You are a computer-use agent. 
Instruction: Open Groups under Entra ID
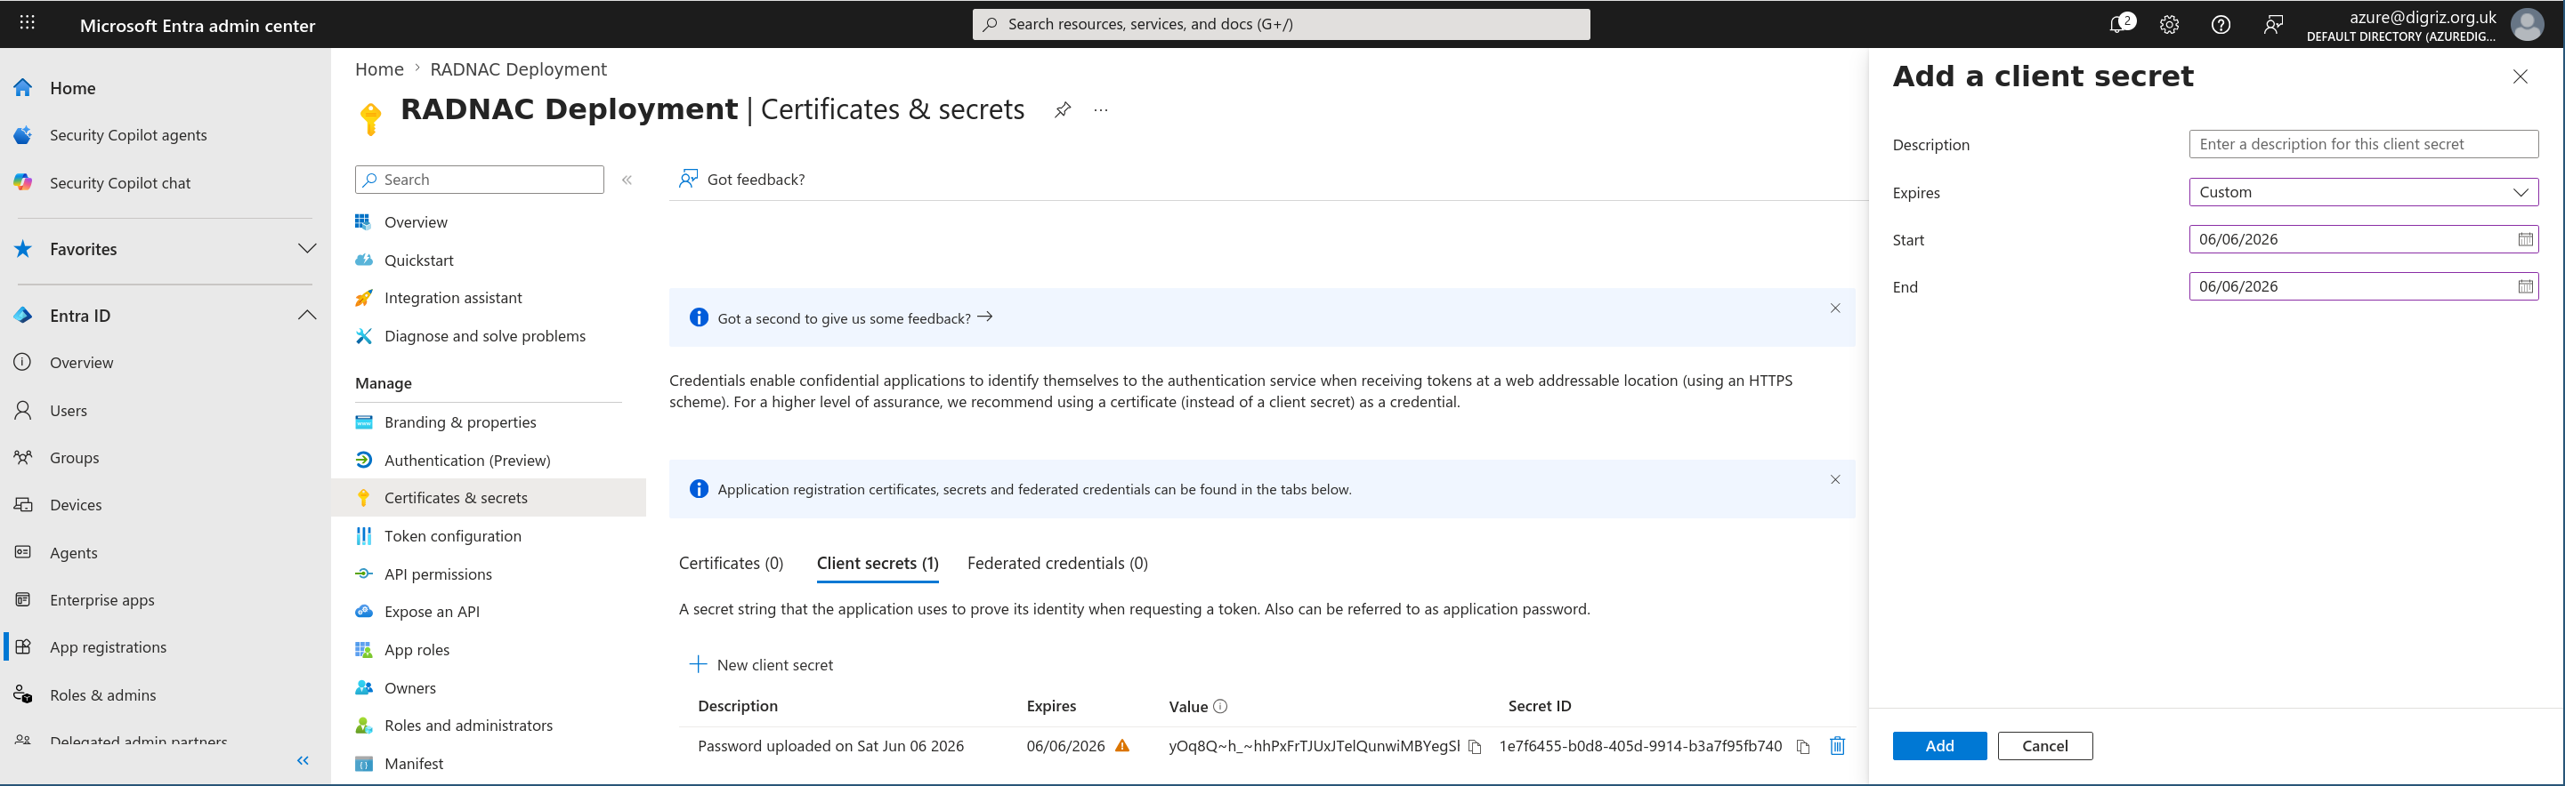pos(74,458)
